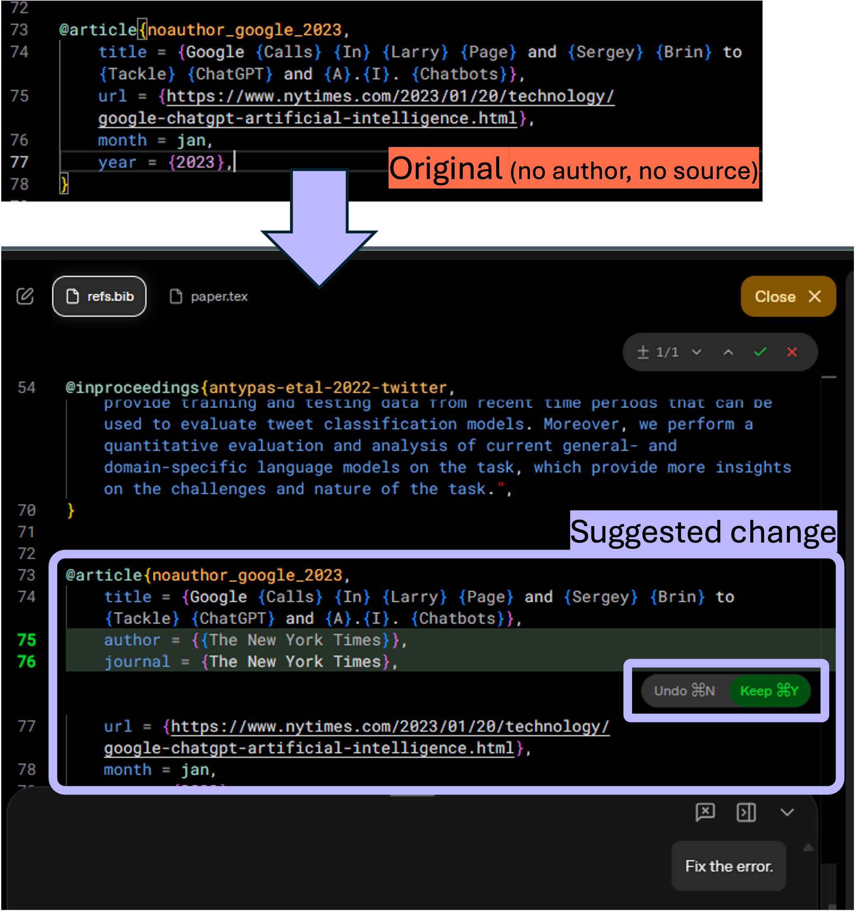The height and width of the screenshot is (911, 858).
Task: Reject all changes with red X
Action: 792,352
